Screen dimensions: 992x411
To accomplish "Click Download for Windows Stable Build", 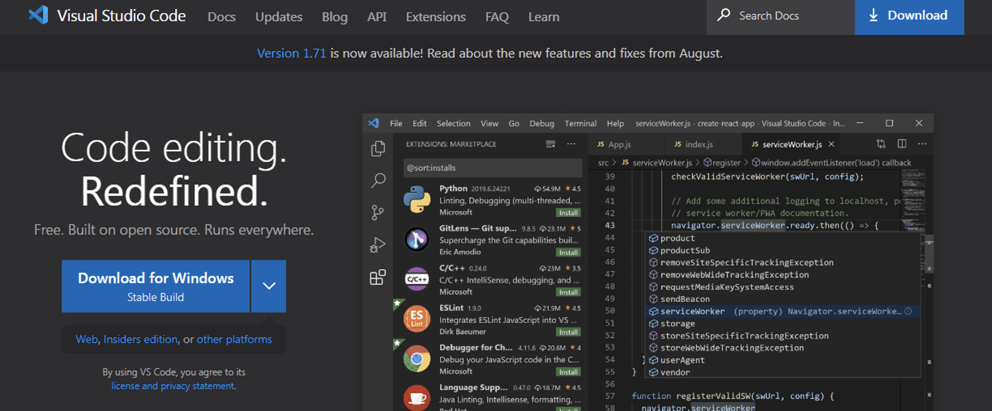I will 156,286.
